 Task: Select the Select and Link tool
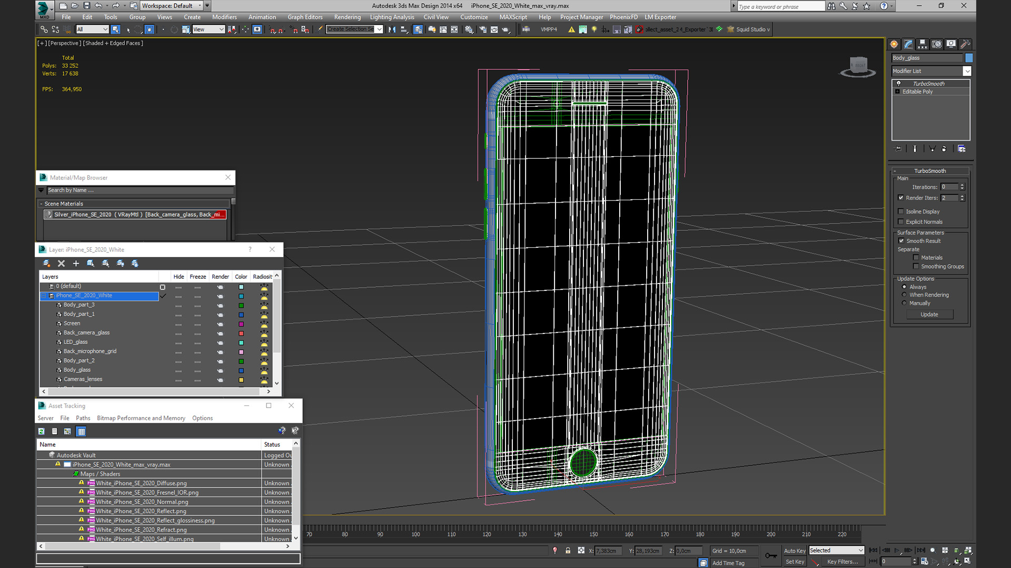(44, 29)
